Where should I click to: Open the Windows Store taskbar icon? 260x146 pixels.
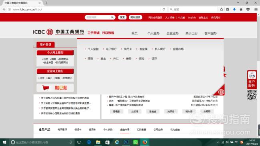point(108,142)
